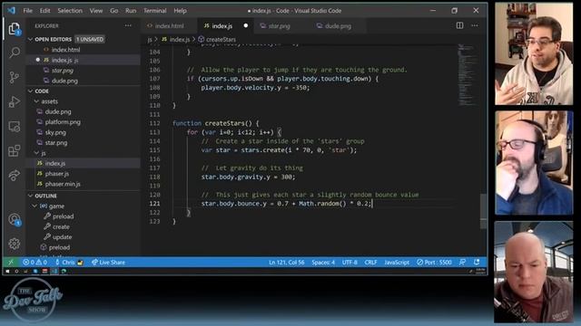Click index.js in the breadcrumb
This screenshot has height=326, width=581.
tap(180, 39)
